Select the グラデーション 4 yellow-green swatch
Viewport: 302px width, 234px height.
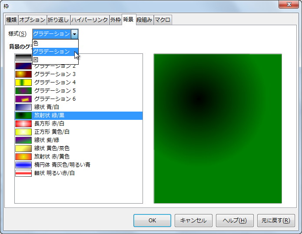point(23,82)
